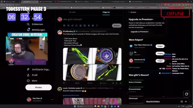This screenshot has width=193, height=108.
Task: Open Mitteilungen bell icon
Action: tap(28, 30)
